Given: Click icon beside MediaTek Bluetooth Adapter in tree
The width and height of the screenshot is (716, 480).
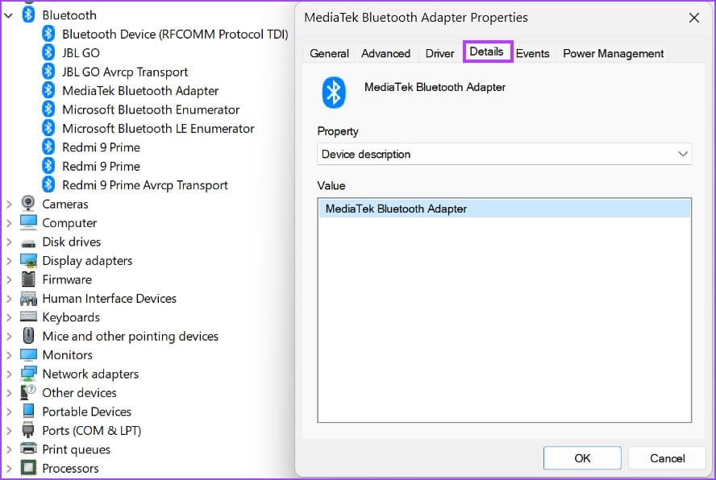Looking at the screenshot, I should point(48,90).
